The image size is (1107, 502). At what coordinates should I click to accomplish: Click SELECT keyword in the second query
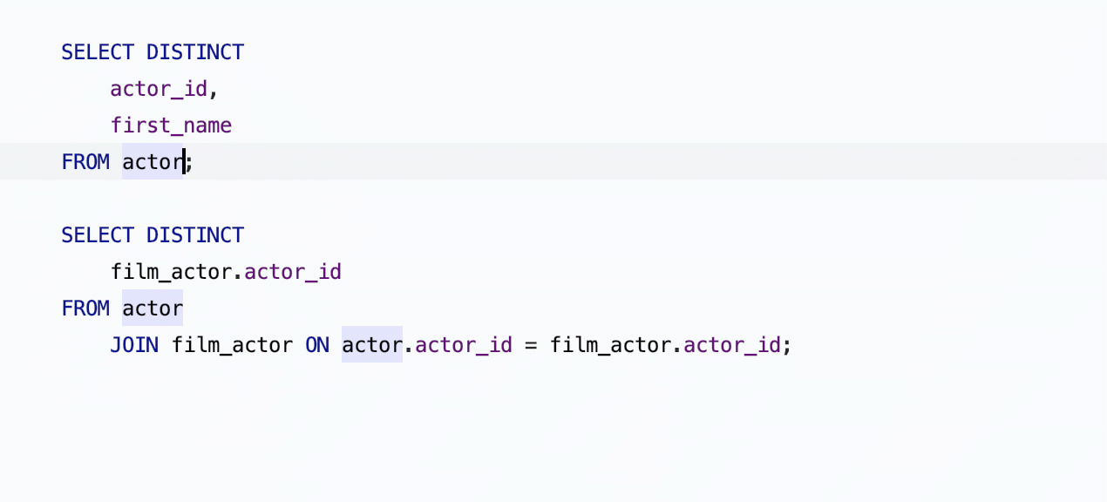coord(98,235)
